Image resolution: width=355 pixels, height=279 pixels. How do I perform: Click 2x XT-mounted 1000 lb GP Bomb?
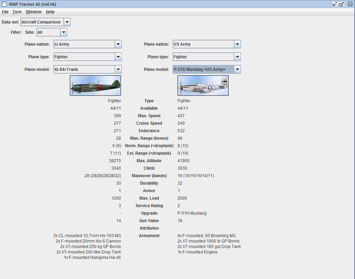point(209,241)
